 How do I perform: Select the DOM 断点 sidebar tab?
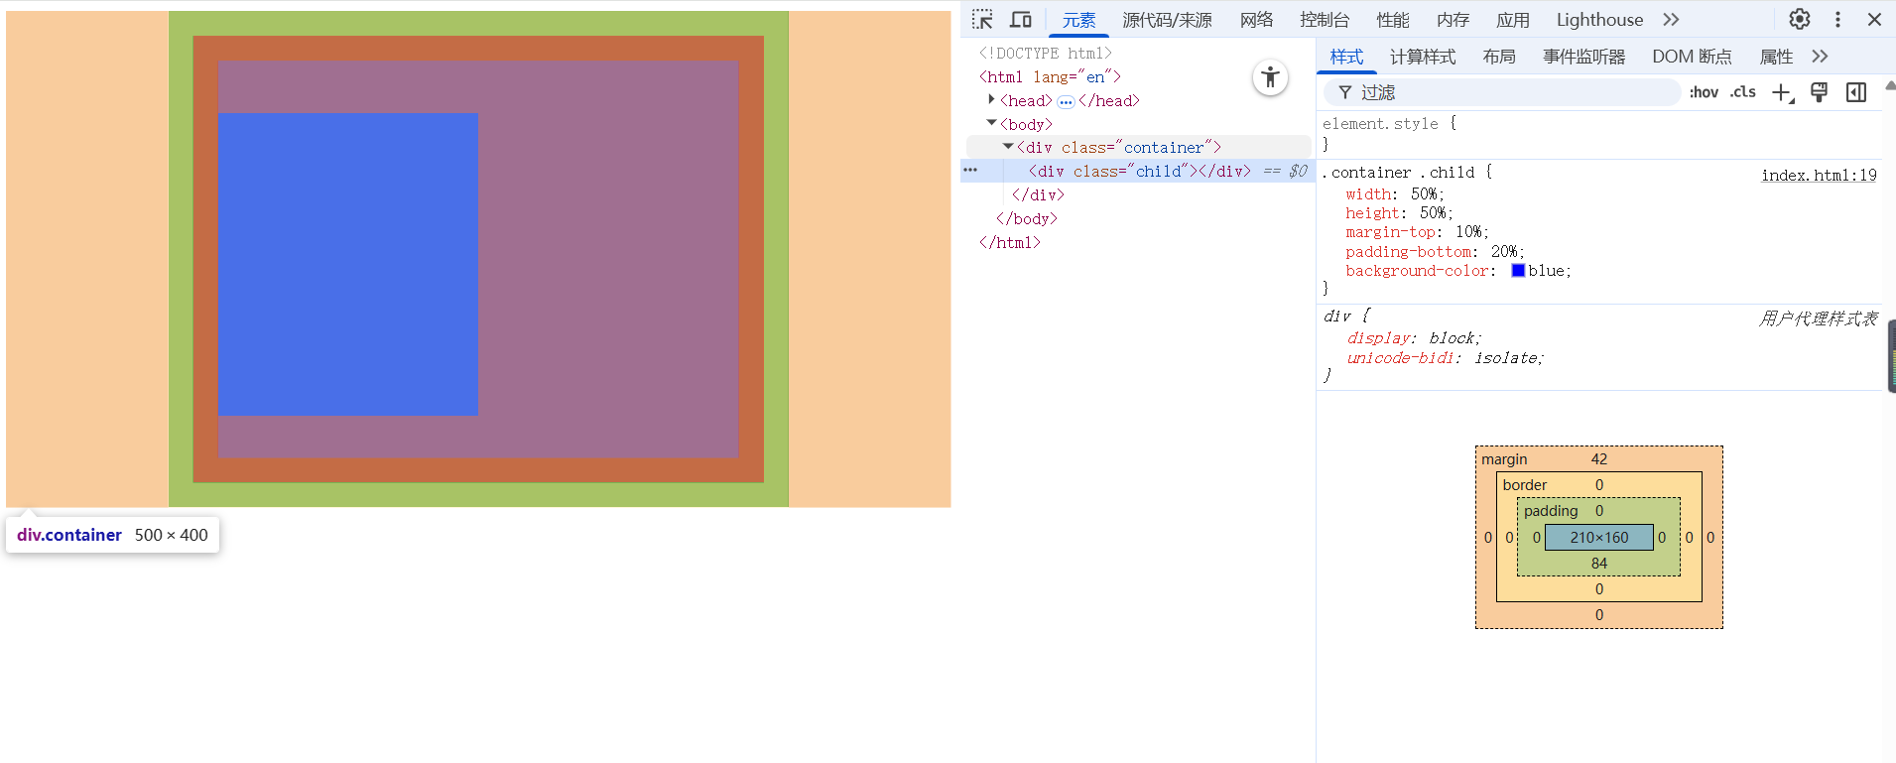pyautogui.click(x=1692, y=57)
